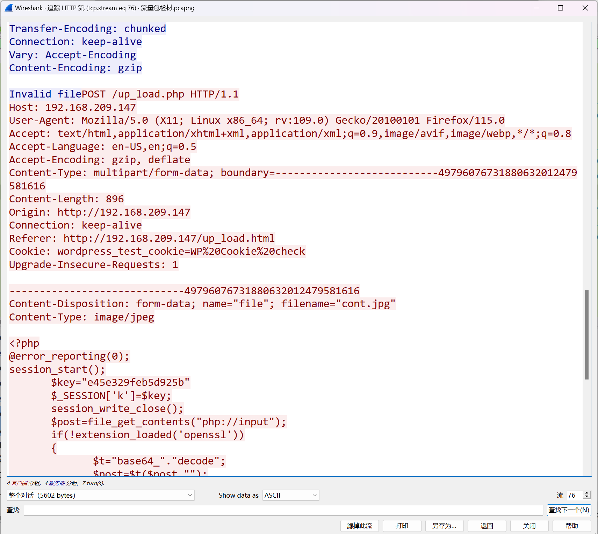Click the 'Accept-Encoding: gzip, deflate' line
Screen dimensions: 598x534
point(100,160)
